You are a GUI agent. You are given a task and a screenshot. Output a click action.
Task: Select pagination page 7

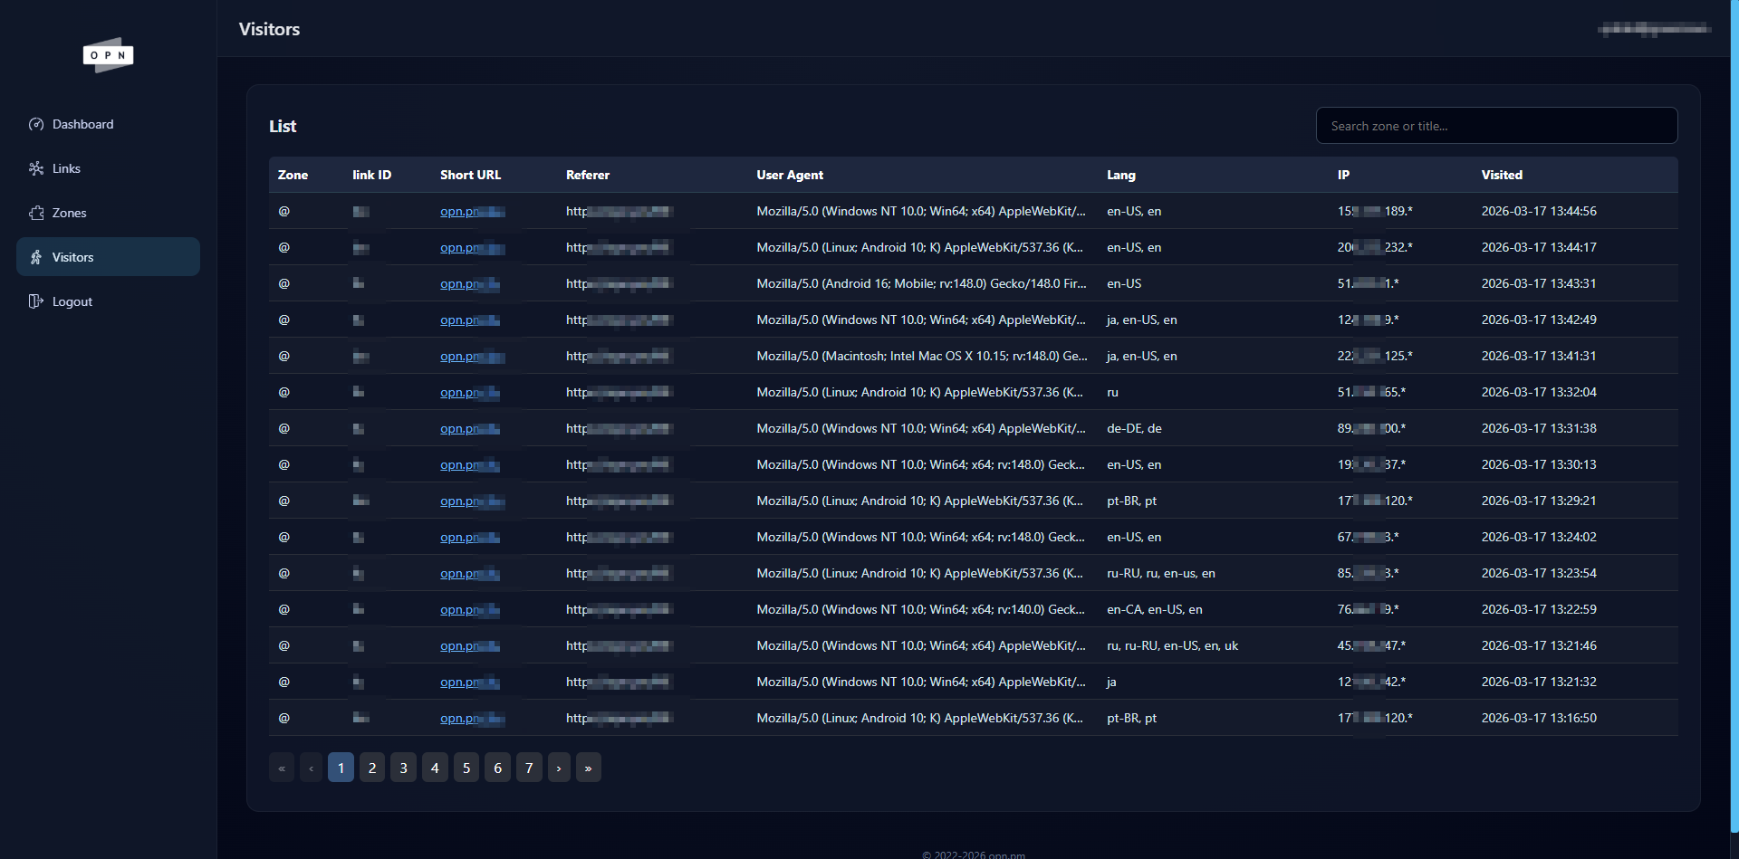coord(529,768)
